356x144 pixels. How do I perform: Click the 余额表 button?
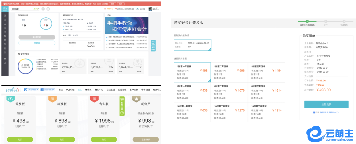(37, 43)
